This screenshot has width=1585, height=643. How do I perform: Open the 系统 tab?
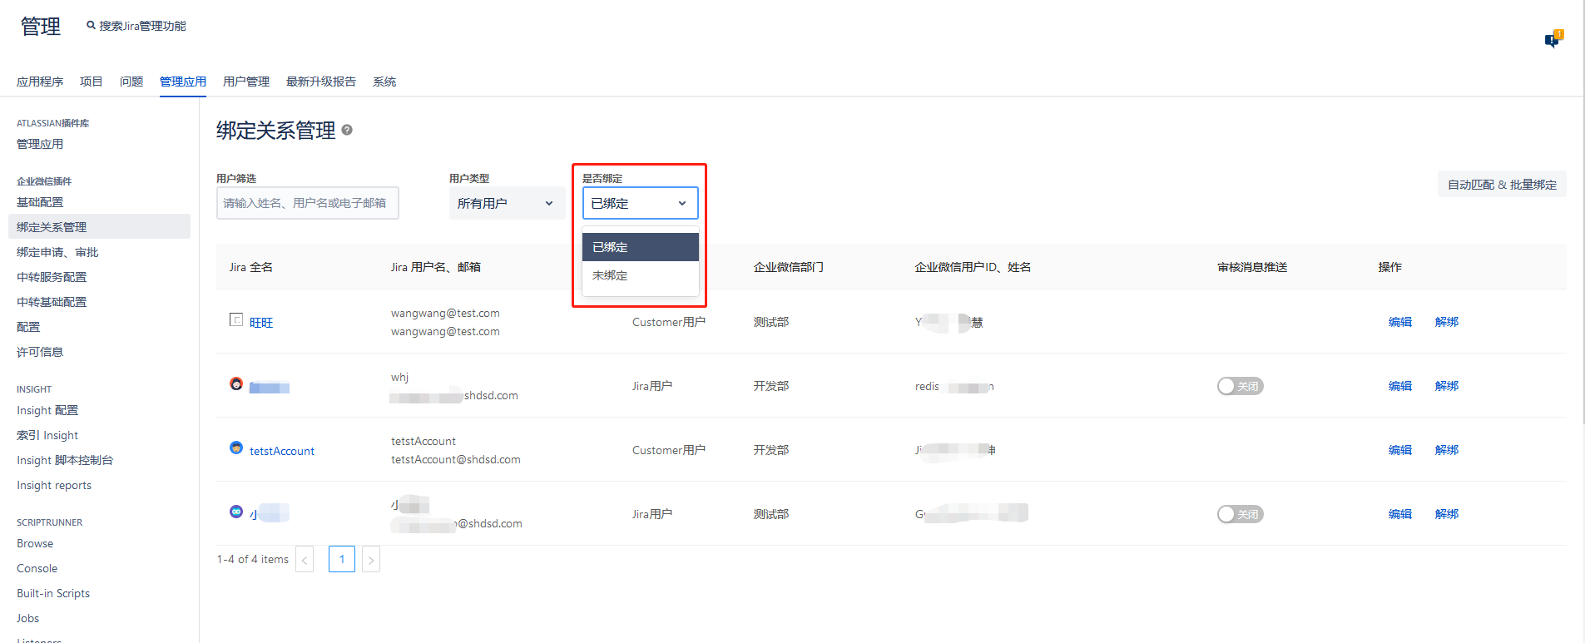point(384,82)
